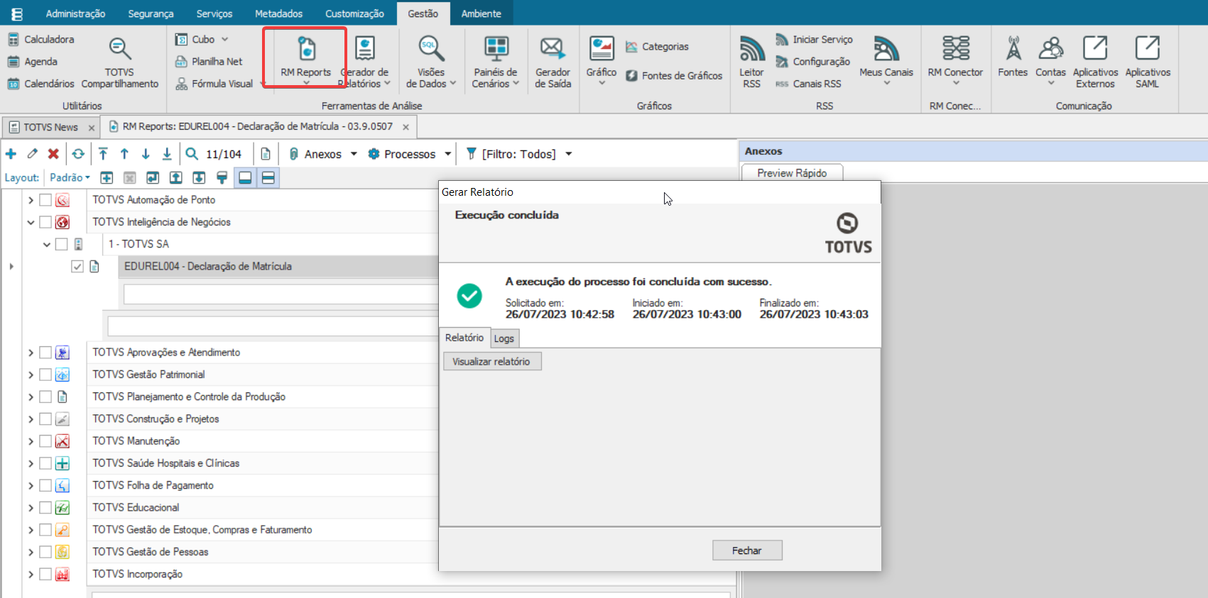Open the Ambiente ribbon tab
The image size is (1208, 598).
click(481, 13)
